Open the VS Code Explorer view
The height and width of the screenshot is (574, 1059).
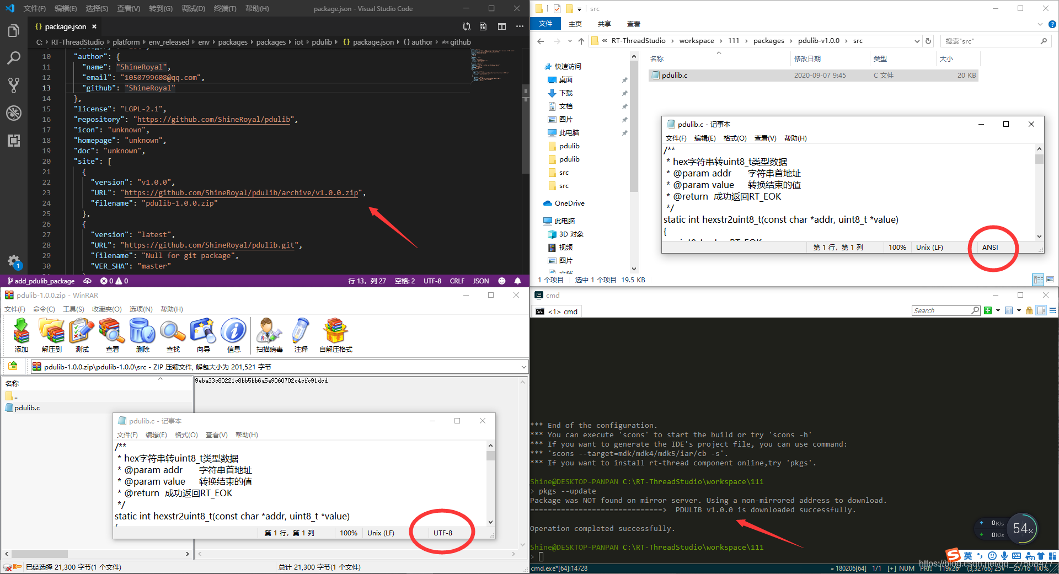(14, 31)
